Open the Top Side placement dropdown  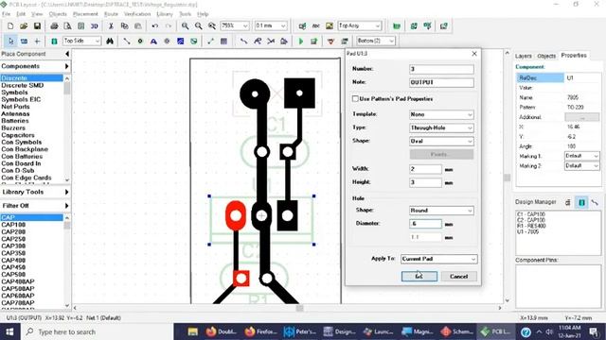(x=98, y=41)
